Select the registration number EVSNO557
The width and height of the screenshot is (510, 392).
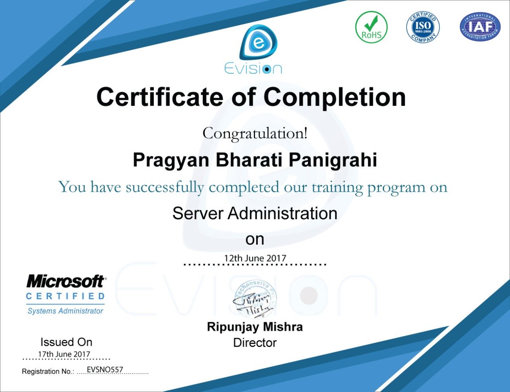point(105,370)
